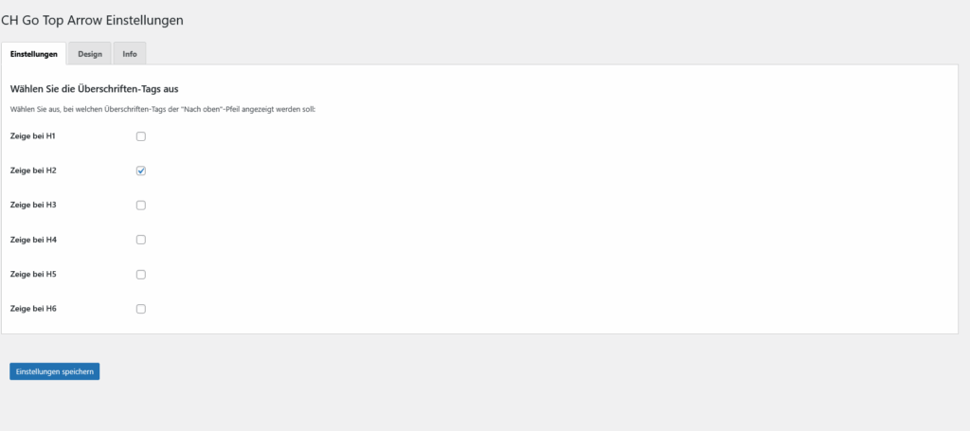Click the 'Wählen Sie die Überschriften-Tags aus' heading
This screenshot has width=970, height=431.
(95, 89)
